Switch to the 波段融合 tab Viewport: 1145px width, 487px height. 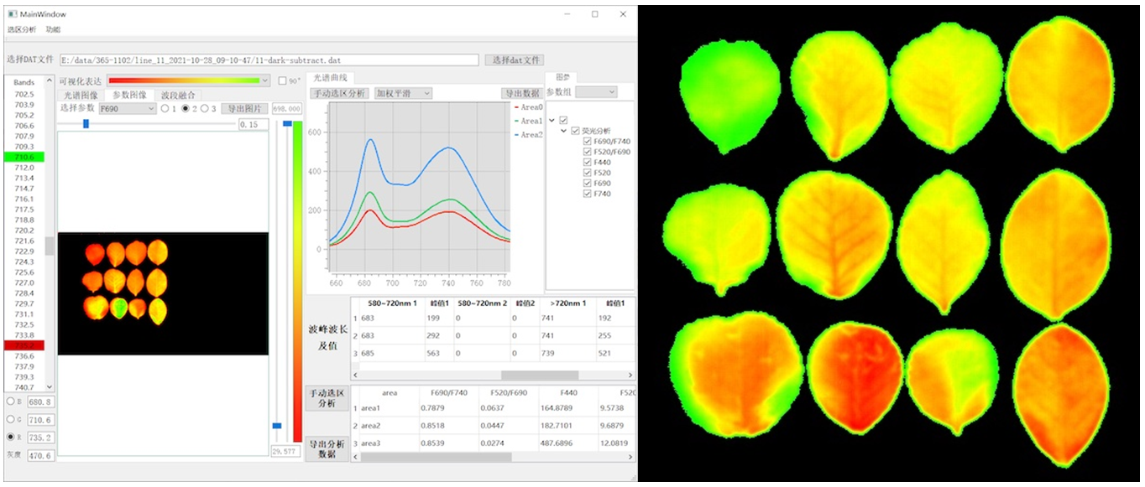[x=177, y=96]
